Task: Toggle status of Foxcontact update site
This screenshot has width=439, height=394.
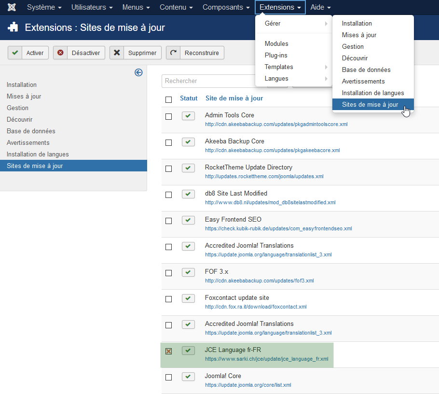Action: (188, 298)
